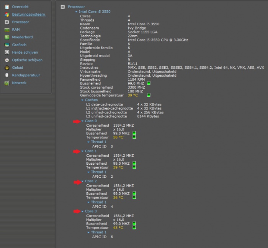Click the Overzicht clipboard icon

7,7
